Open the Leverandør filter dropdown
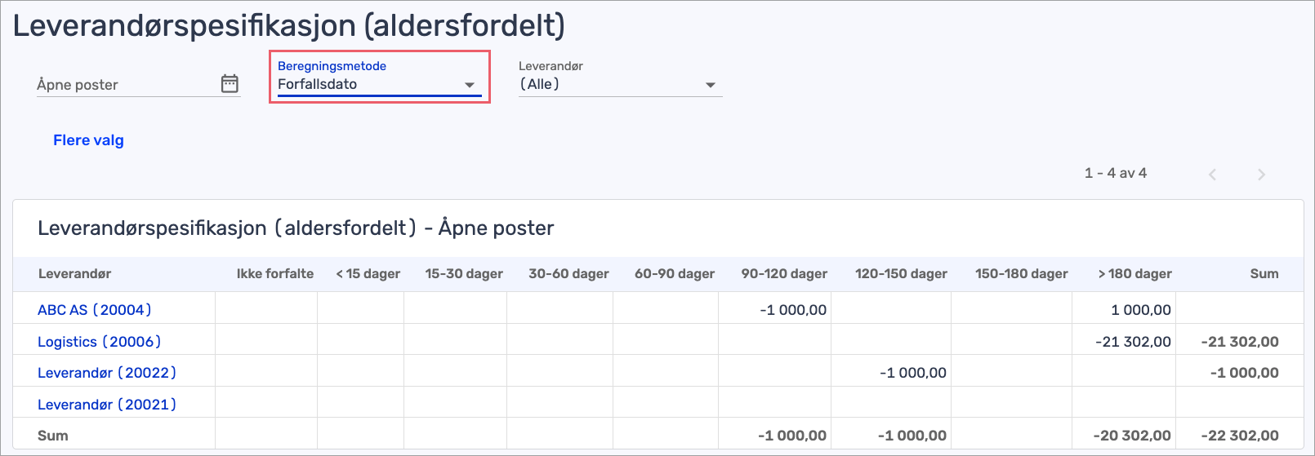This screenshot has width=1315, height=456. (620, 85)
